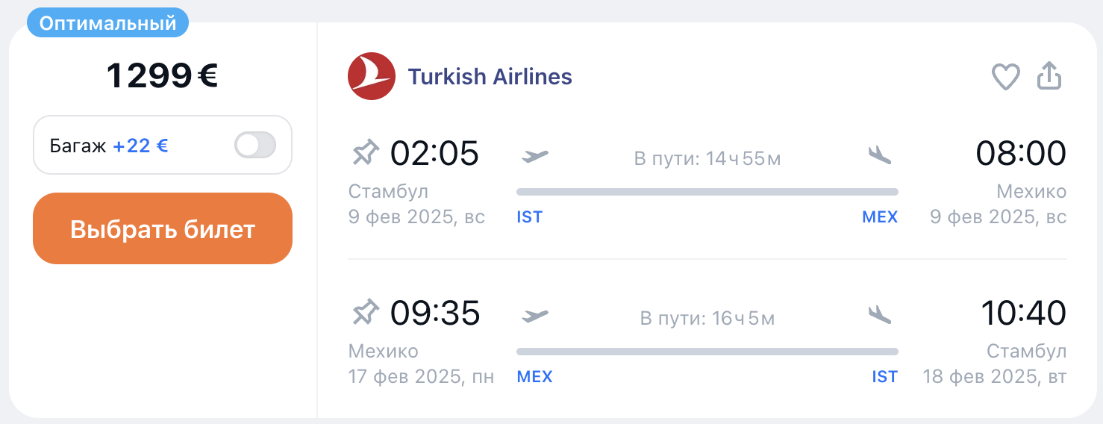Click the IST arrival code on return flight
1103x424 pixels.
[884, 377]
